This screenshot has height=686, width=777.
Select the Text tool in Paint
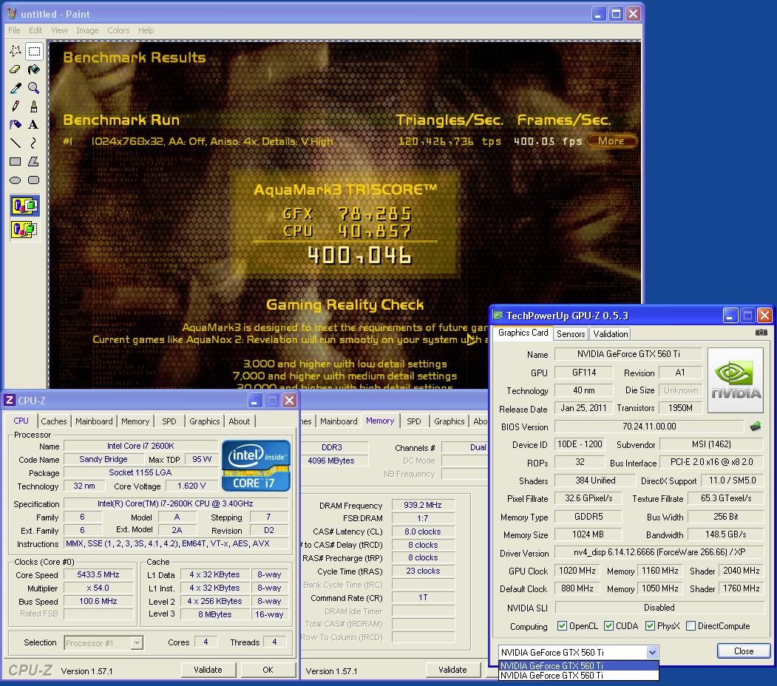(34, 124)
